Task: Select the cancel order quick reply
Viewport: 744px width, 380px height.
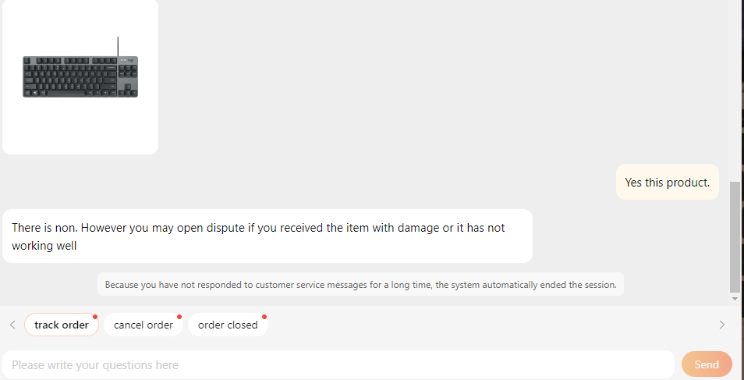Action: pos(143,325)
